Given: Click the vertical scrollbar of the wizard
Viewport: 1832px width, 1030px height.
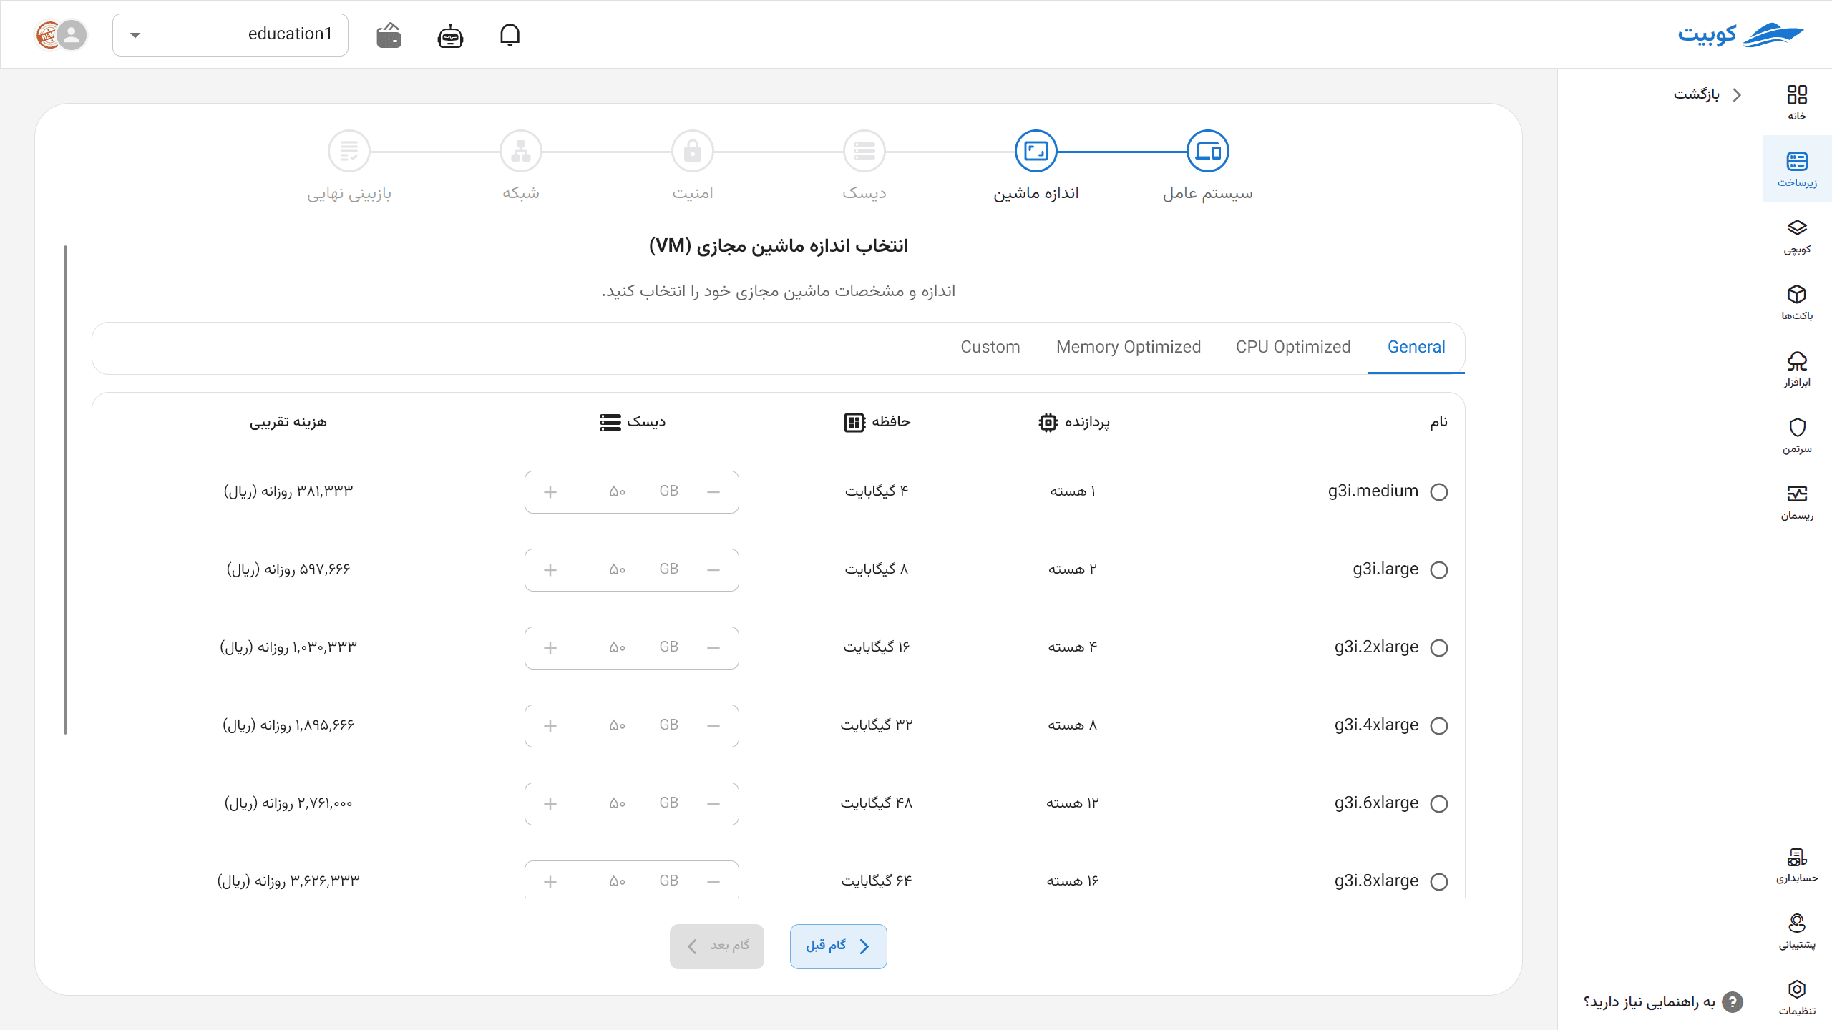Looking at the screenshot, I should coord(65,490).
